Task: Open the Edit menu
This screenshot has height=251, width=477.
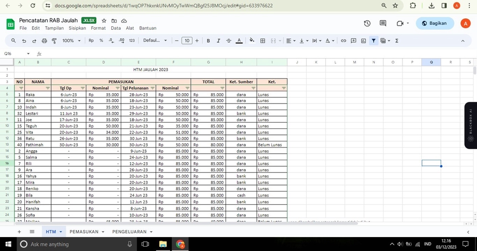Action: 36,28
